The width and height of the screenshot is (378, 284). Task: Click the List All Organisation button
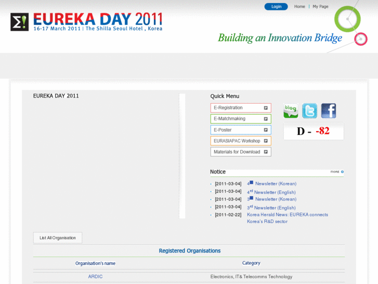58,238
